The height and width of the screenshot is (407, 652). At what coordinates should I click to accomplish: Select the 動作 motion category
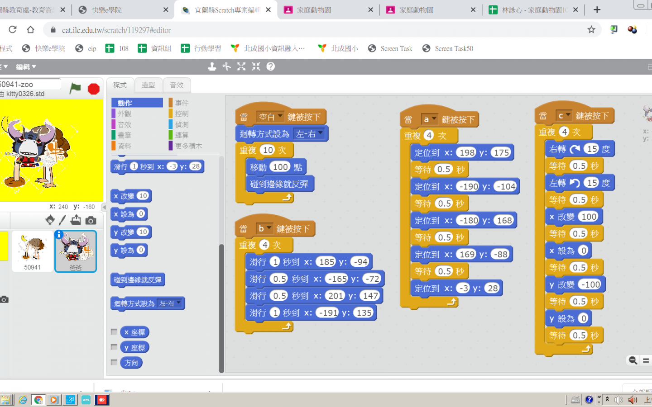click(x=137, y=103)
